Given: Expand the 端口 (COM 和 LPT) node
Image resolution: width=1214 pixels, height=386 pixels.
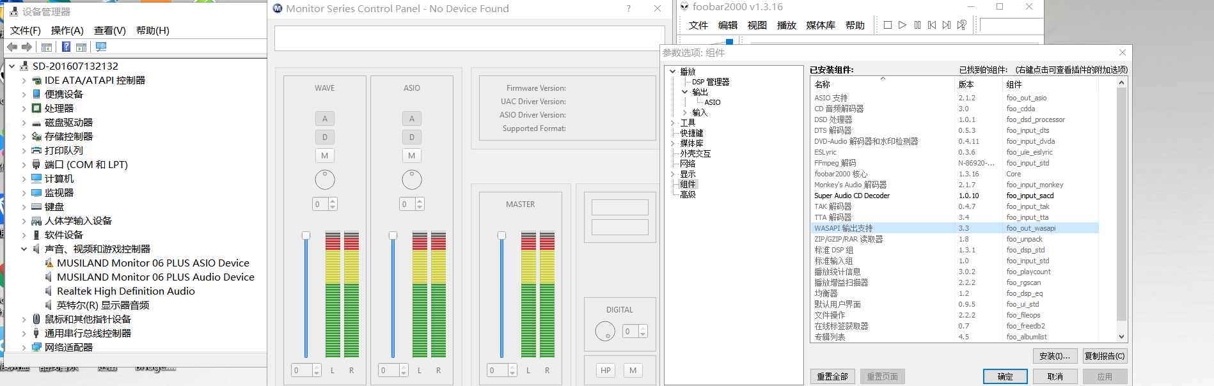Looking at the screenshot, I should coord(24,165).
